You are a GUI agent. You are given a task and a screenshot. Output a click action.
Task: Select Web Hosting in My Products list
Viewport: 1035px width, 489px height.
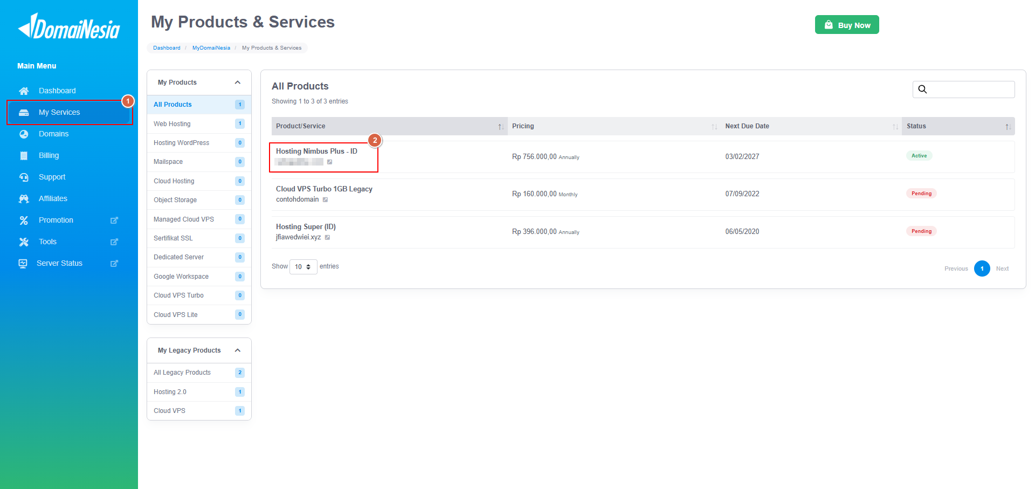tap(199, 124)
